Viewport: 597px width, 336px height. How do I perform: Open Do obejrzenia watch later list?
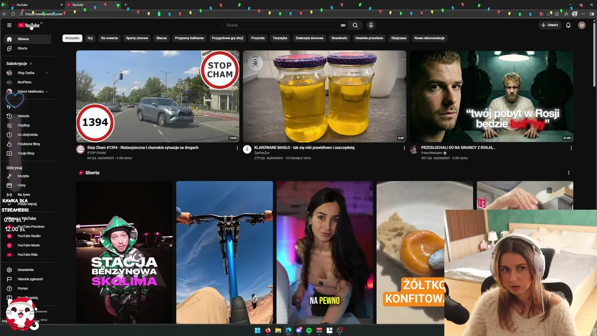pos(27,134)
